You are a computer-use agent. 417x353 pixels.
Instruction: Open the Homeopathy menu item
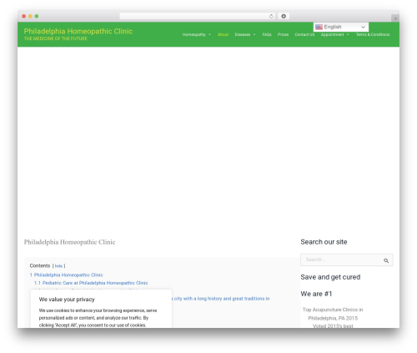click(x=194, y=35)
